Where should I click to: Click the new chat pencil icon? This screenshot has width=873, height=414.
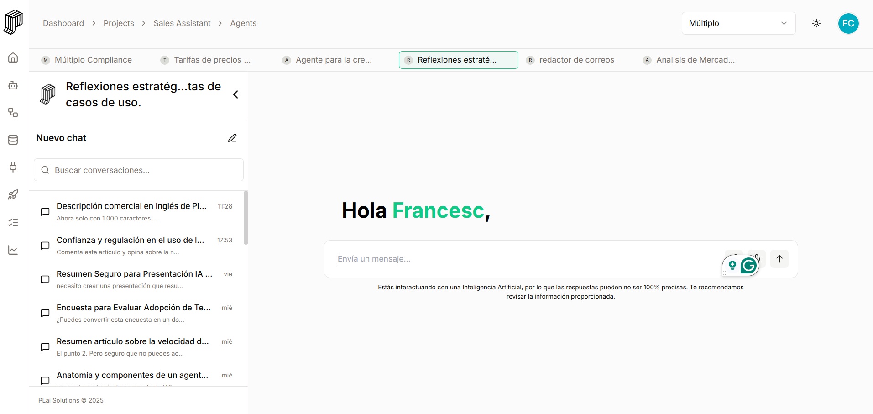(x=232, y=138)
